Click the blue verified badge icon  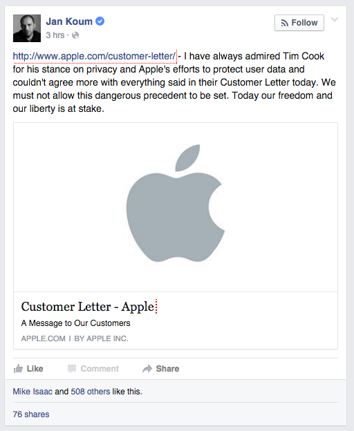100,21
